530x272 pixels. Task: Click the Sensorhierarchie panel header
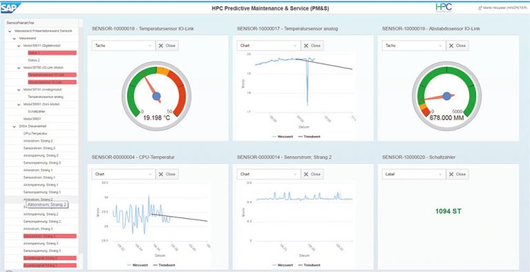(20, 23)
